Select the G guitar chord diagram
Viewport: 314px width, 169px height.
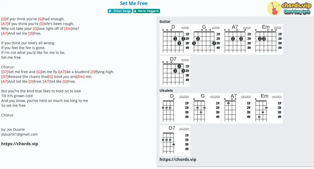point(206,39)
